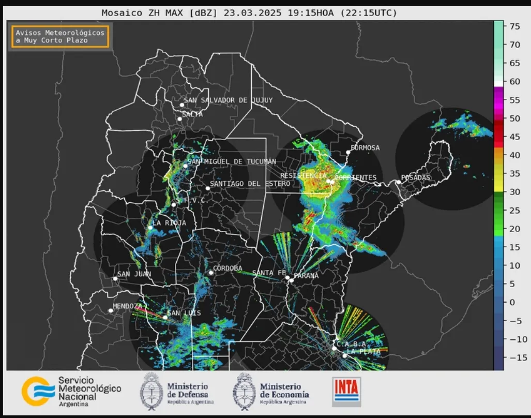This screenshot has height=418, width=531.
Task: Click the La Rioja city label
Action: tap(169, 223)
